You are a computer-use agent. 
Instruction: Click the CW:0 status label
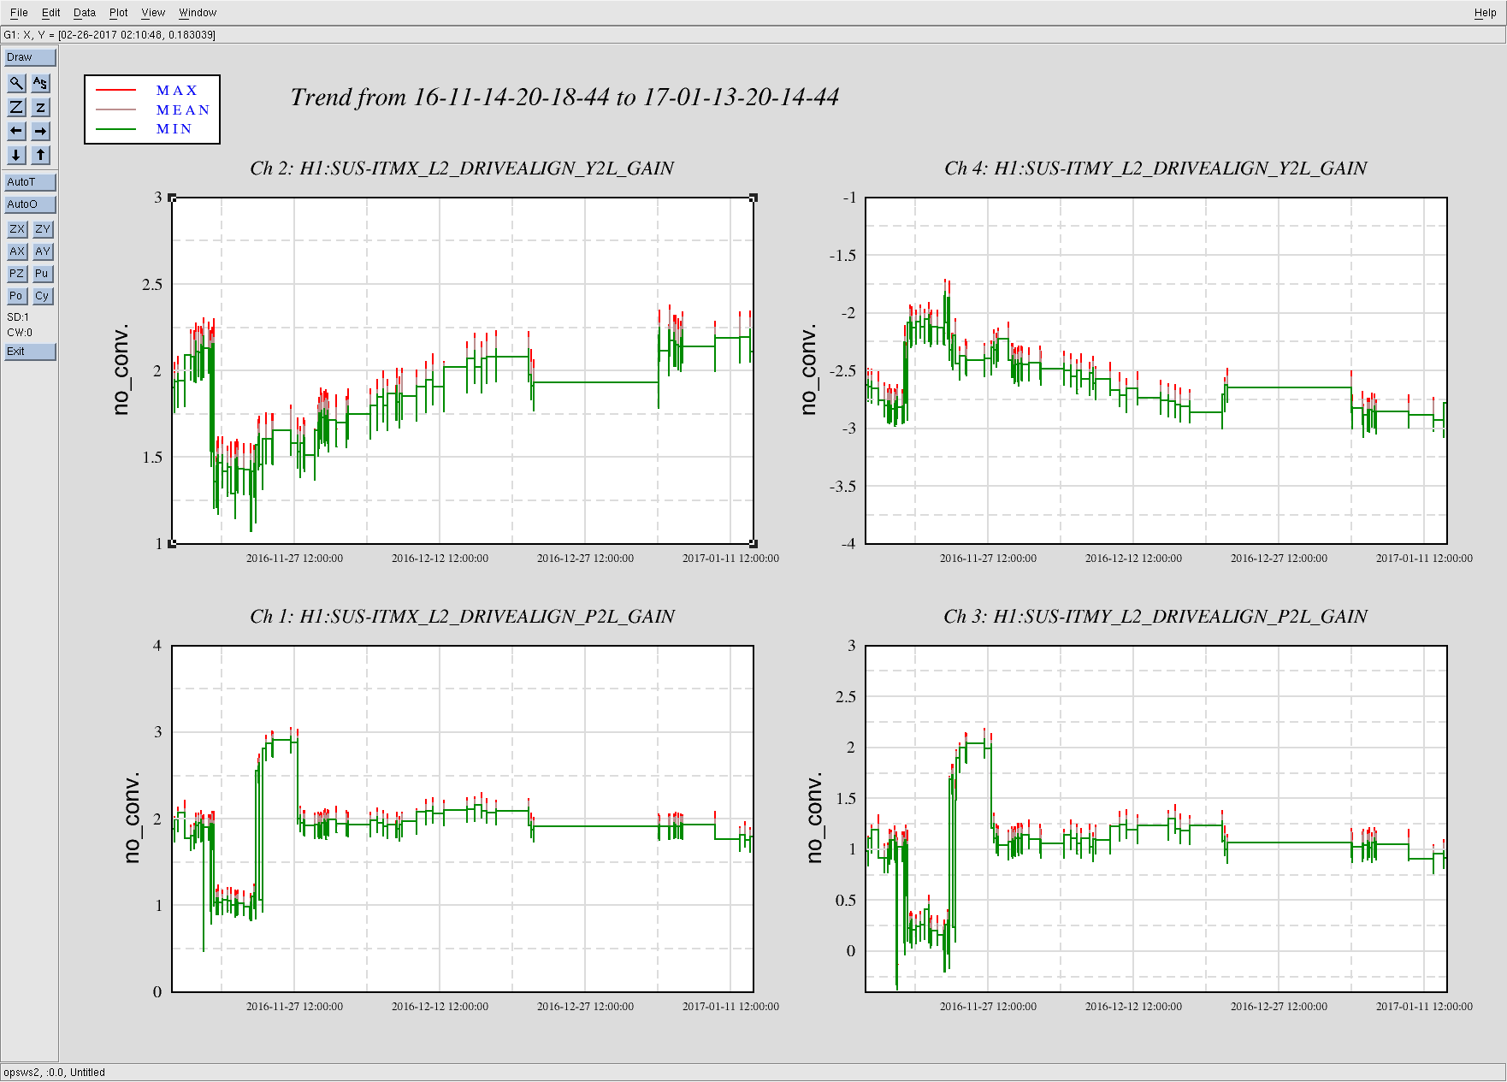20,333
